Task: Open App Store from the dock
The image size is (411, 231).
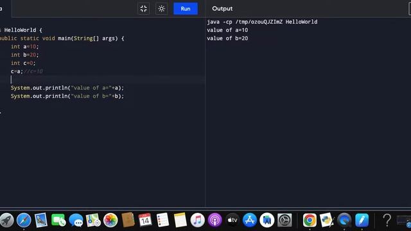Action: pyautogui.click(x=250, y=220)
